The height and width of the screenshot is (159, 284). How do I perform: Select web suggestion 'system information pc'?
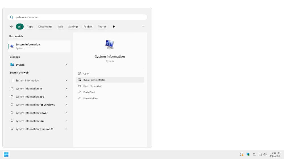coord(39,89)
